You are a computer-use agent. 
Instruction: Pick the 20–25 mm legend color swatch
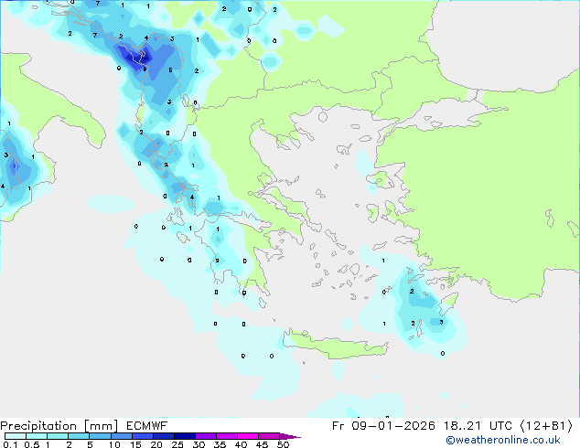click(x=163, y=436)
